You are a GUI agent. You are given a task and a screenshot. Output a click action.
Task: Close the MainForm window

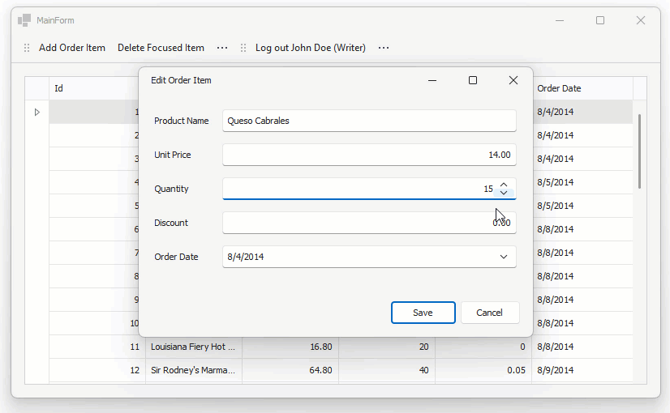click(641, 20)
